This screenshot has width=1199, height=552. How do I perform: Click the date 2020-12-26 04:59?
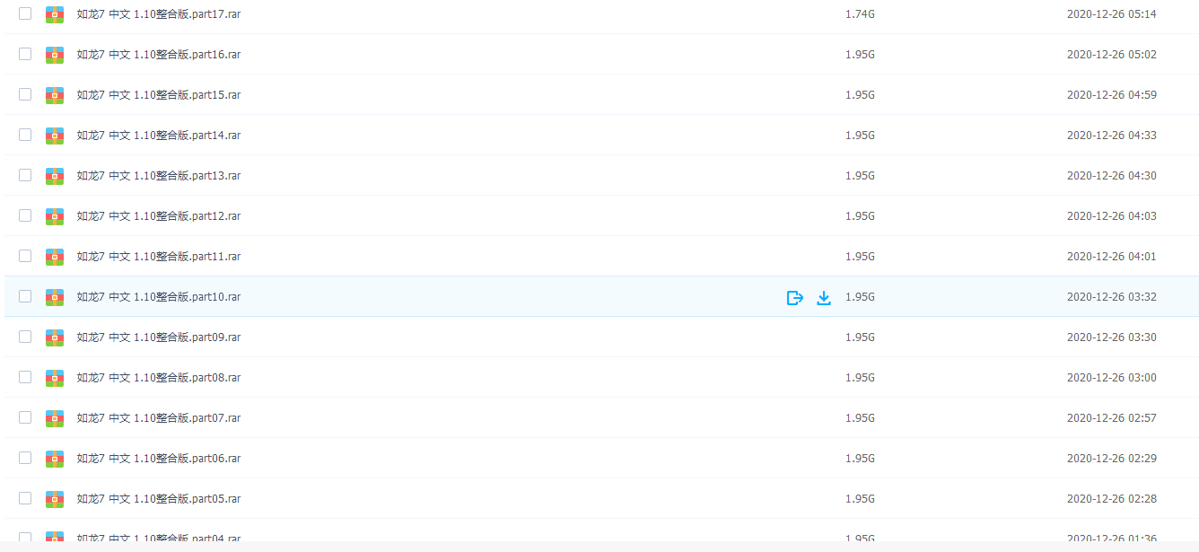pos(1111,95)
